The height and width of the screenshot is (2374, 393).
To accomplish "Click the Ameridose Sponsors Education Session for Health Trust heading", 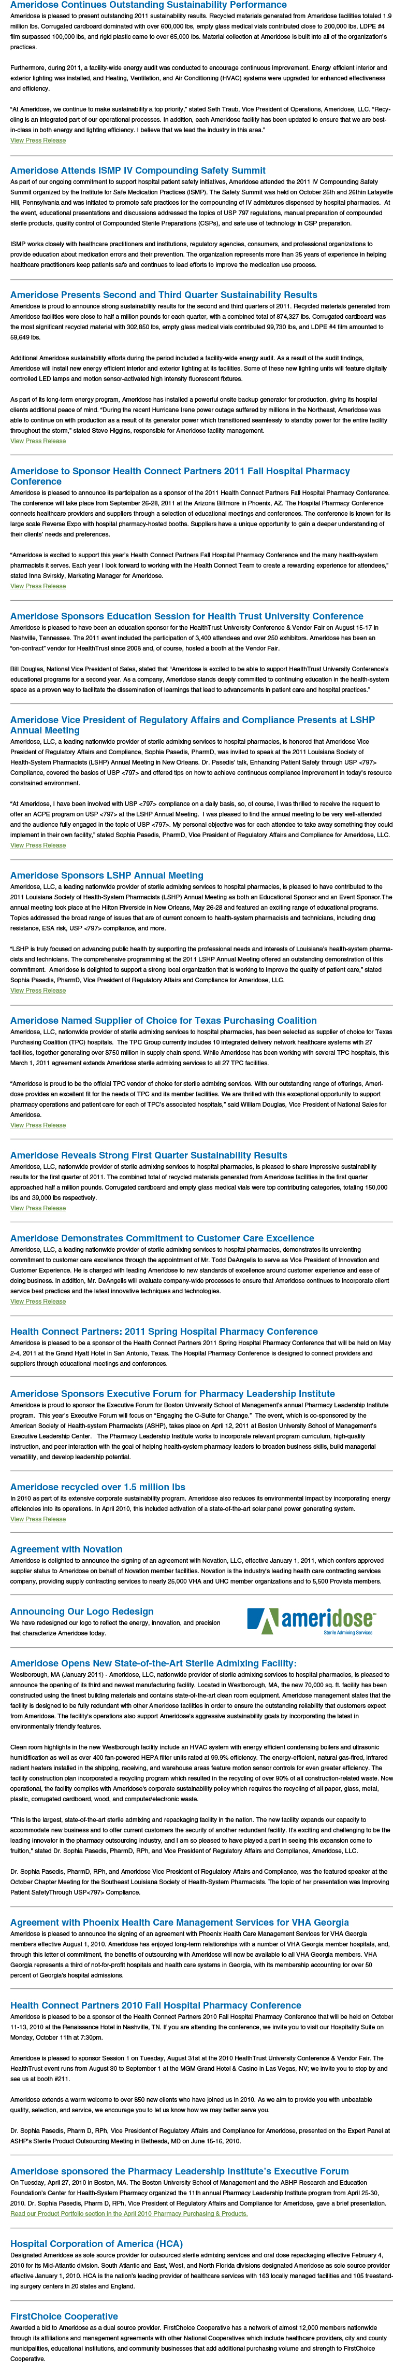I will (187, 616).
